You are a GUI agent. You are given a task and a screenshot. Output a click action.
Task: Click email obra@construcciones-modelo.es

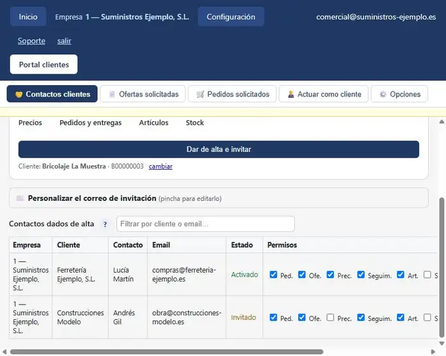point(187,317)
